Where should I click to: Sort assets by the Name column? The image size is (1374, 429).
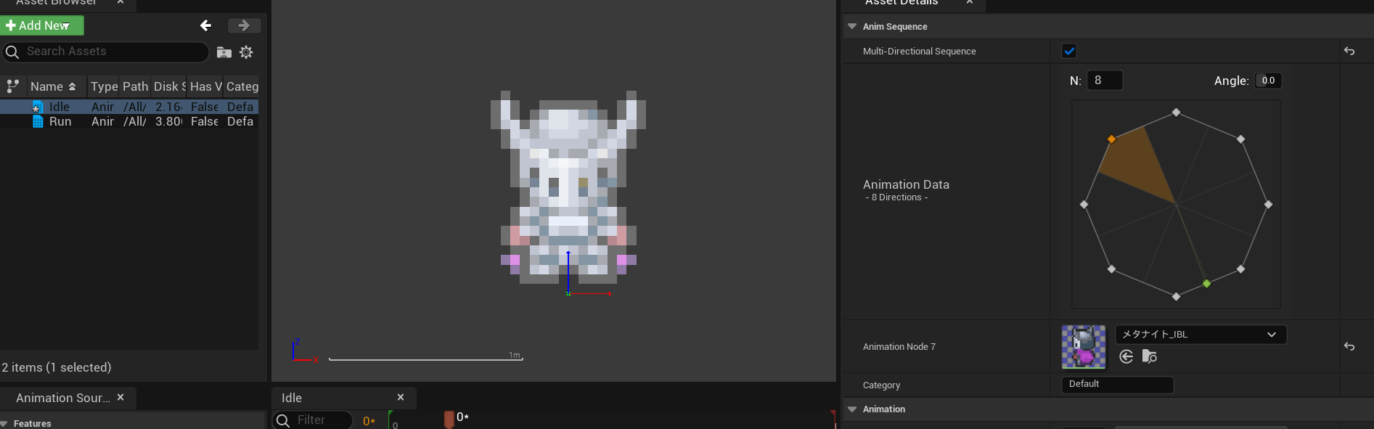tap(56, 86)
